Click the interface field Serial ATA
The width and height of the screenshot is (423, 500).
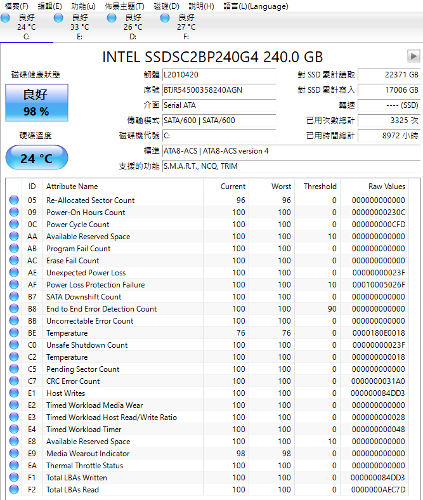tap(219, 105)
